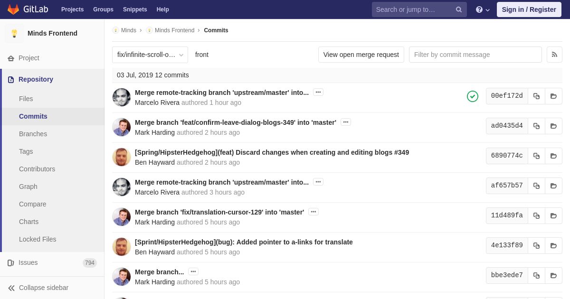Open commit 'Discard changes when creating and editing blogs #349'
The image size is (570, 299).
(x=272, y=152)
